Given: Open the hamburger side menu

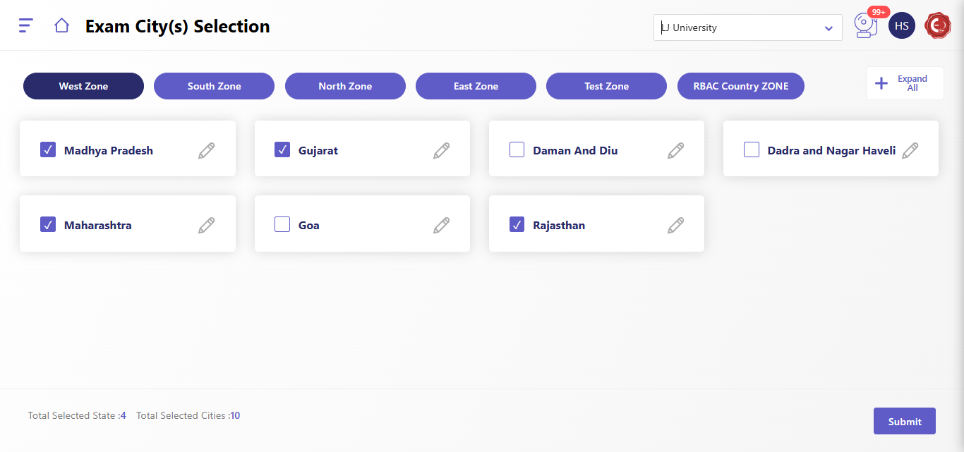Looking at the screenshot, I should [x=25, y=26].
